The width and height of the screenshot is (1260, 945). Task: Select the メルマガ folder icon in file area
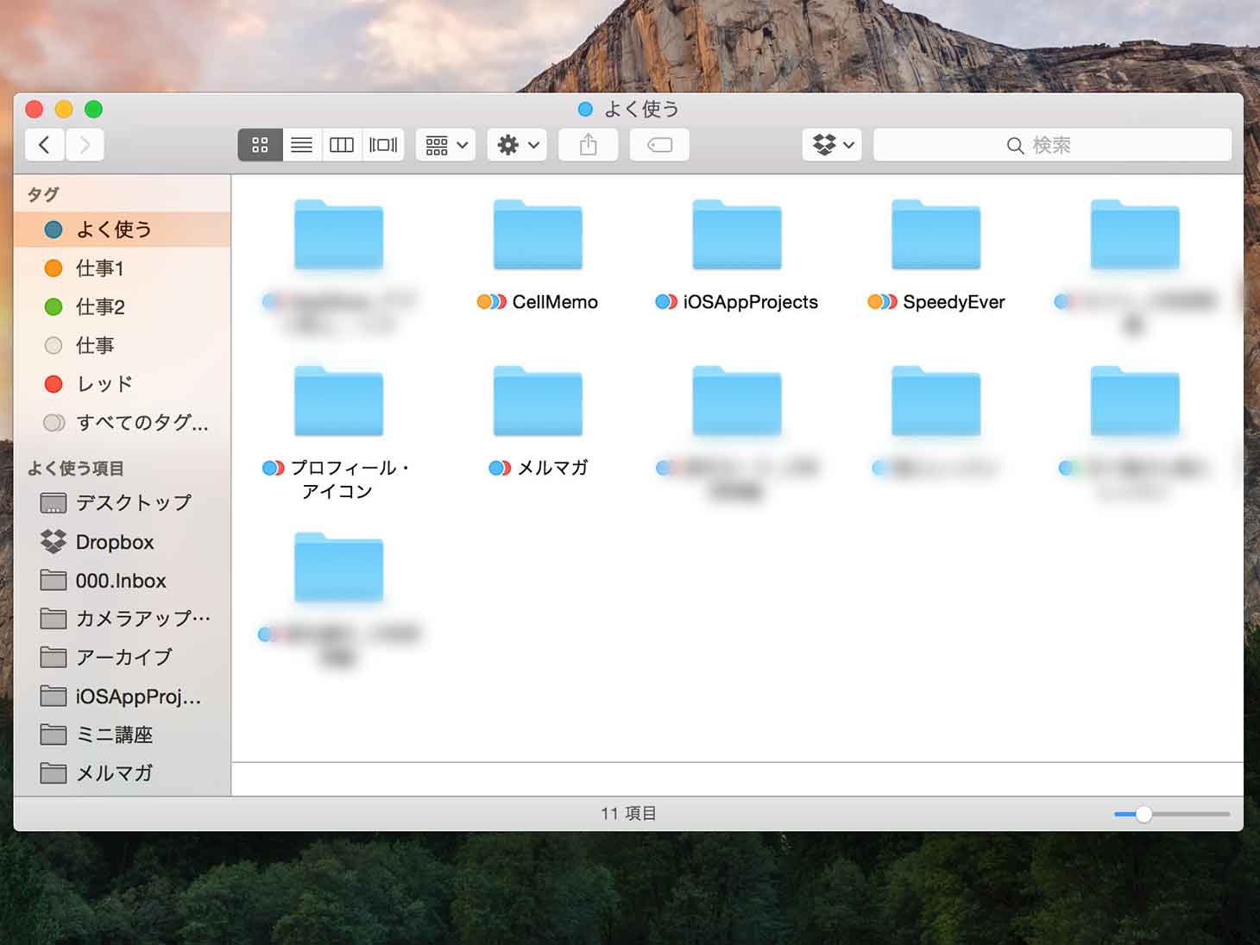click(x=538, y=401)
